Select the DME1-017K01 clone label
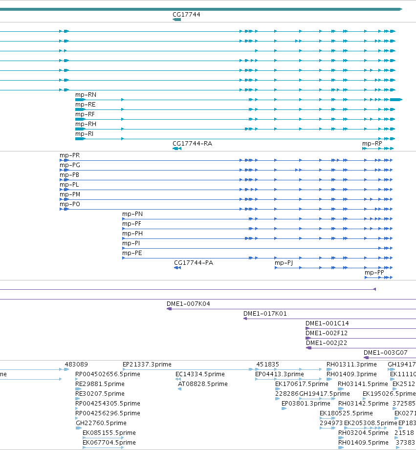Image resolution: width=416 pixels, height=450 pixels. click(x=265, y=313)
